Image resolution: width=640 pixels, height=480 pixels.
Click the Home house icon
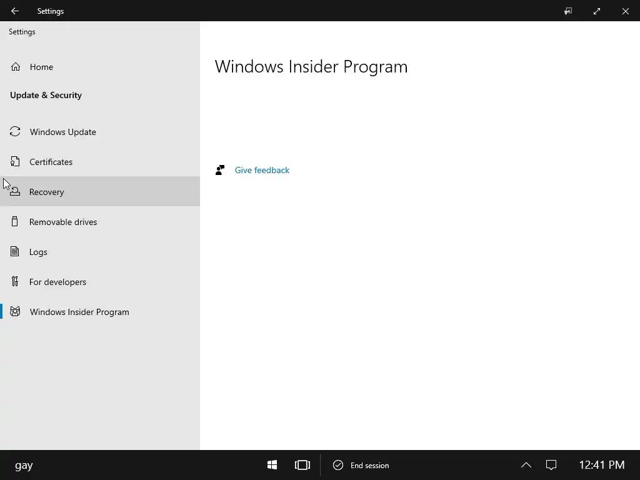tap(16, 66)
